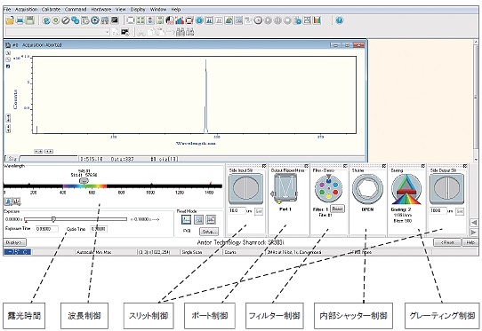Click the green Take Signal toolbar icon
Screen dimensions: 482x331
56,20
